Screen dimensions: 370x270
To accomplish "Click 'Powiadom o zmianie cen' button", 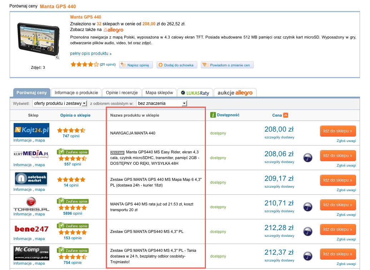I will coord(227,65).
